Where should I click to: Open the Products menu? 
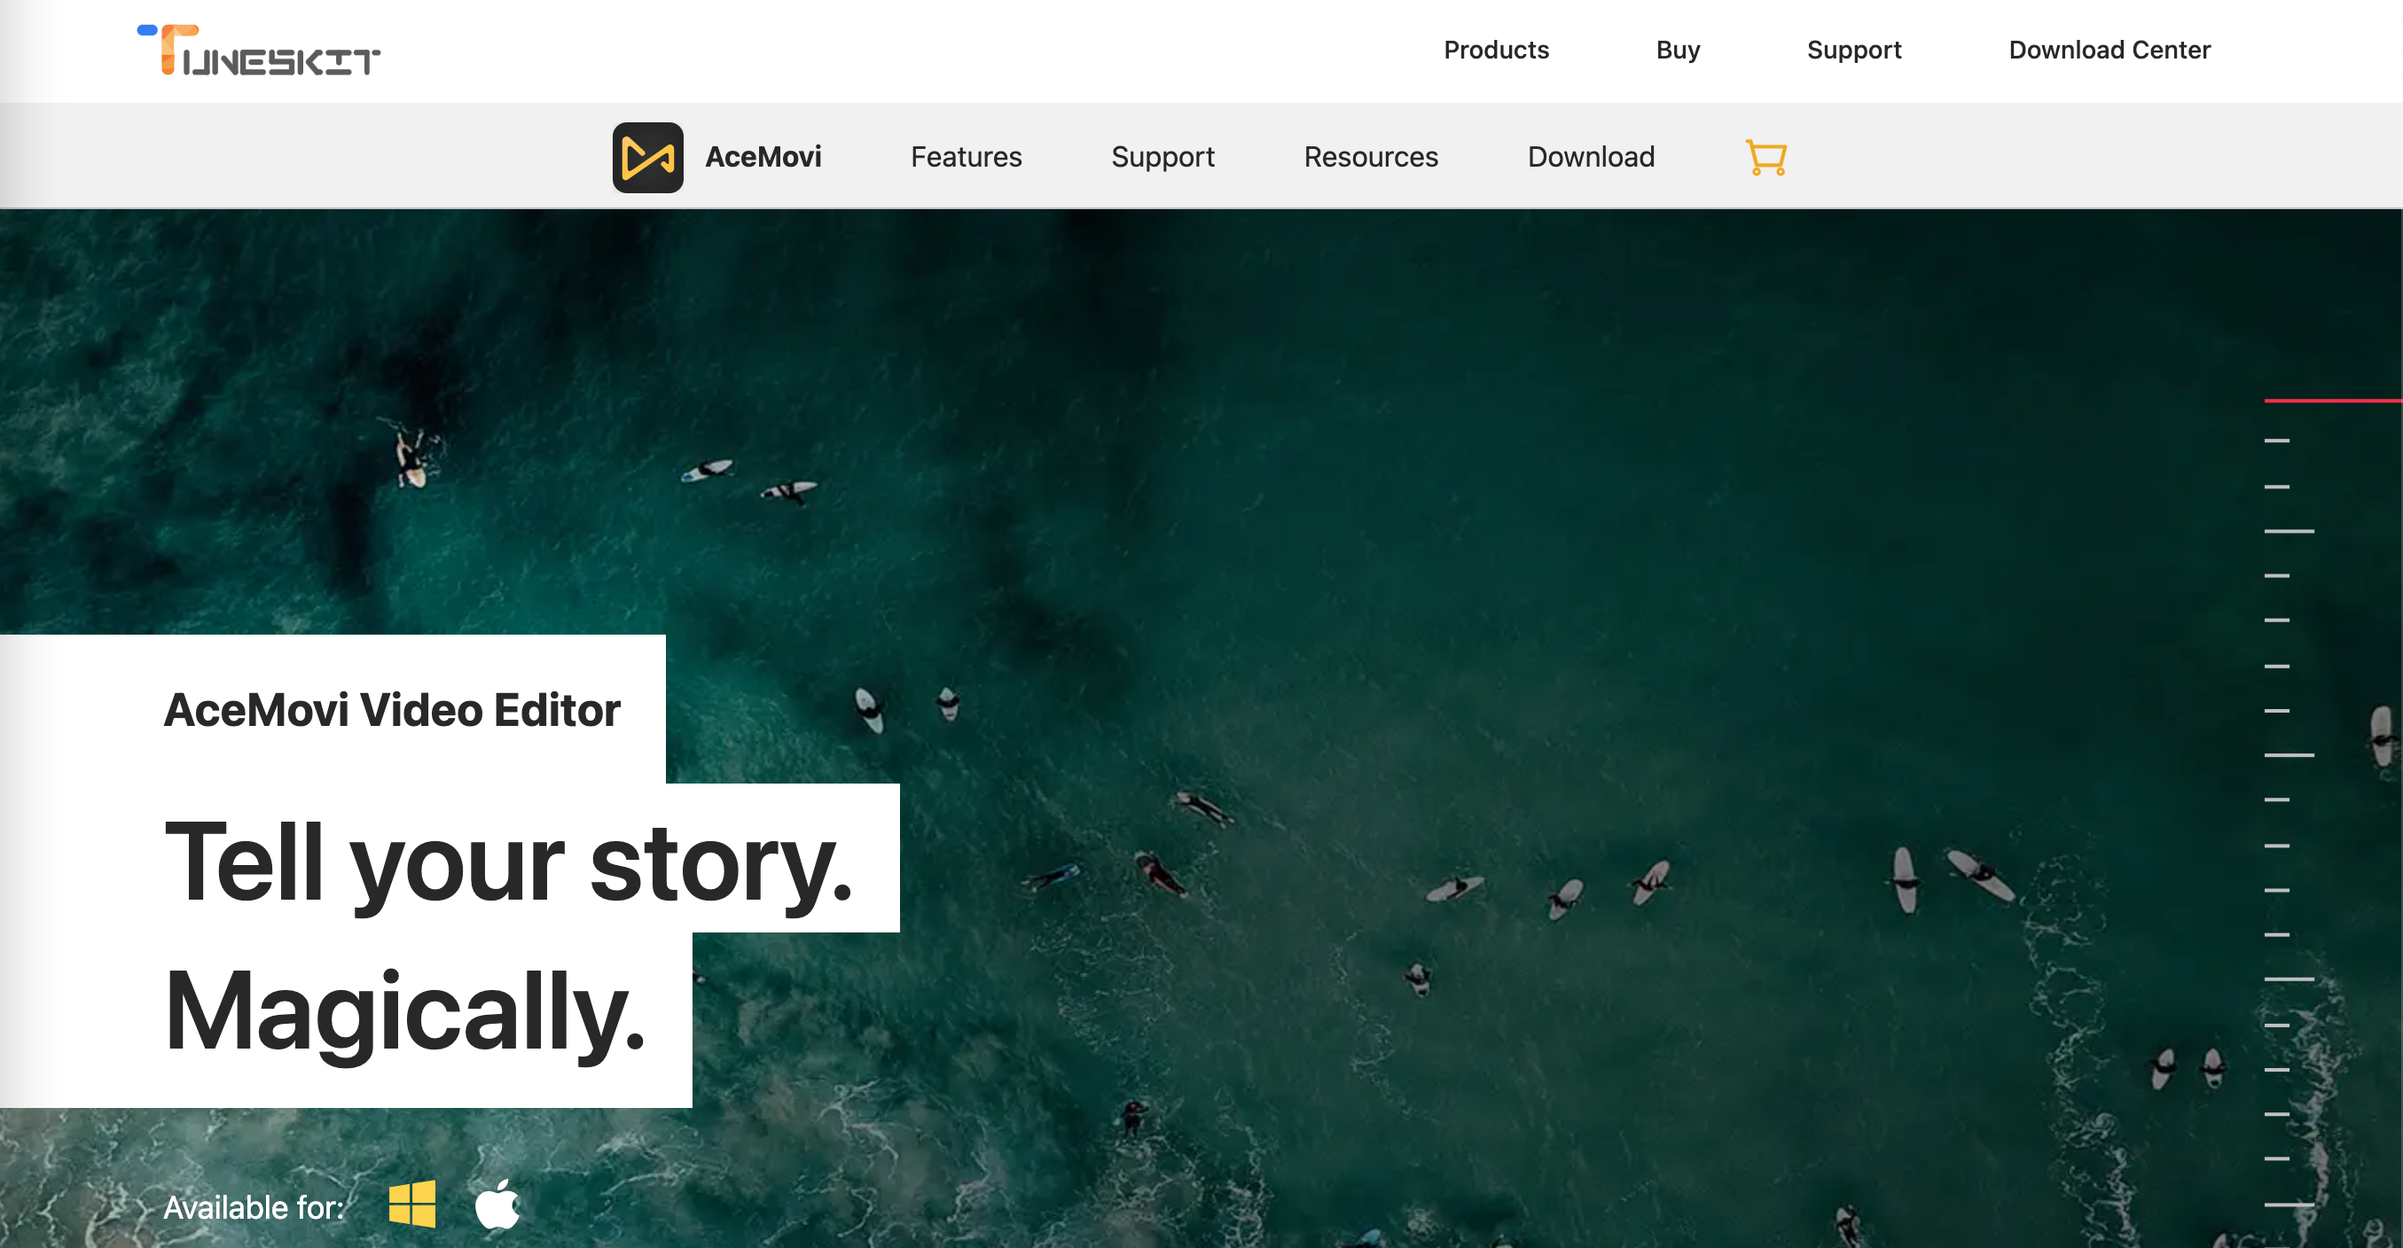coord(1495,51)
